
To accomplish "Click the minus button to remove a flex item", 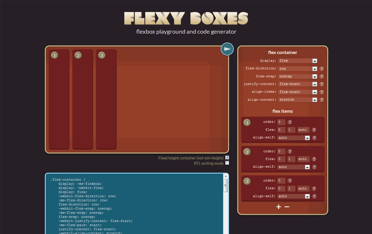I will 286,207.
